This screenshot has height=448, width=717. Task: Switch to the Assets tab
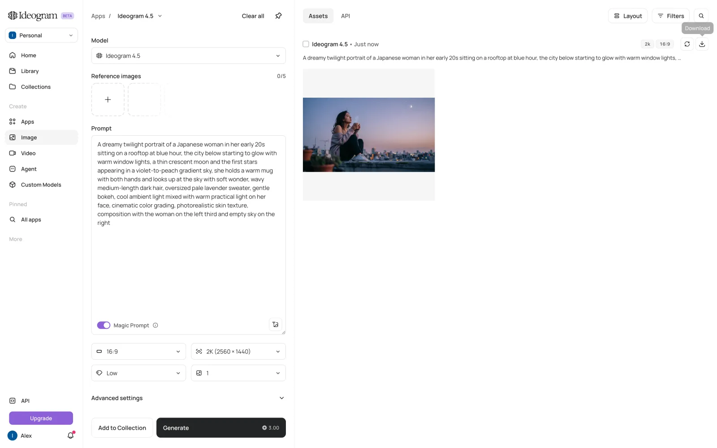click(318, 16)
